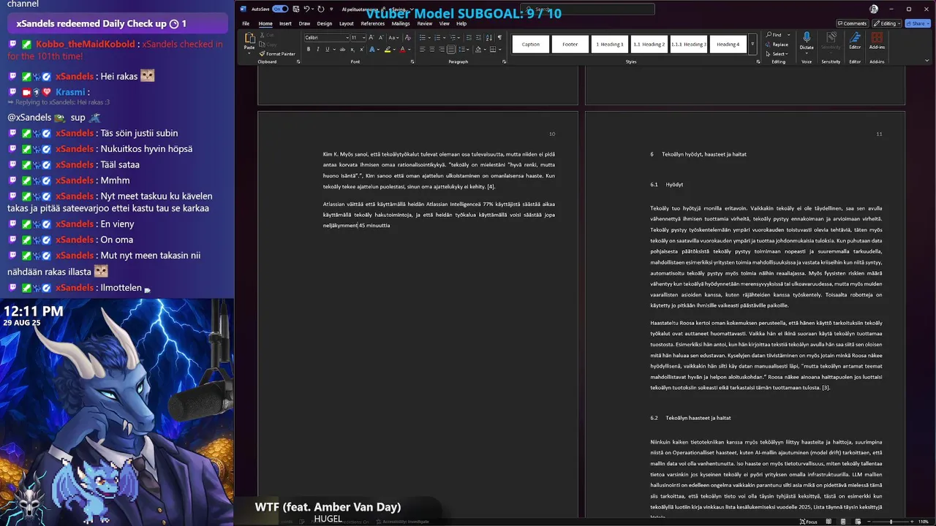Open the Select dropdown

point(778,54)
